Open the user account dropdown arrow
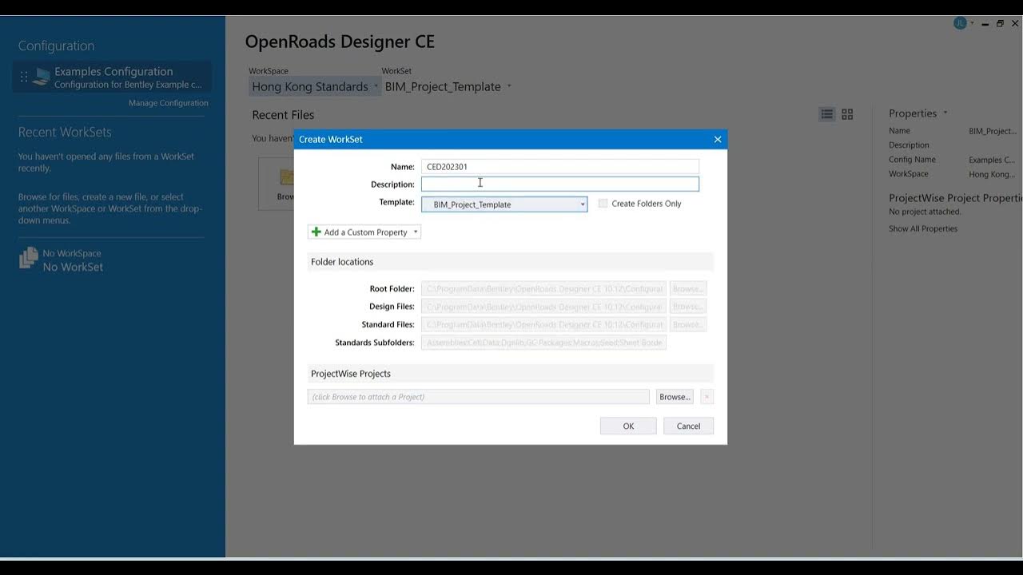Image resolution: width=1023 pixels, height=575 pixels. point(973,24)
